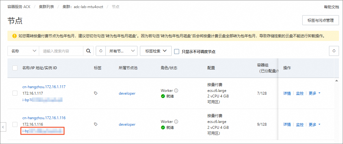The height and width of the screenshot is (144, 343).
Task: Refresh the node pool filter icon
Action: [101, 51]
